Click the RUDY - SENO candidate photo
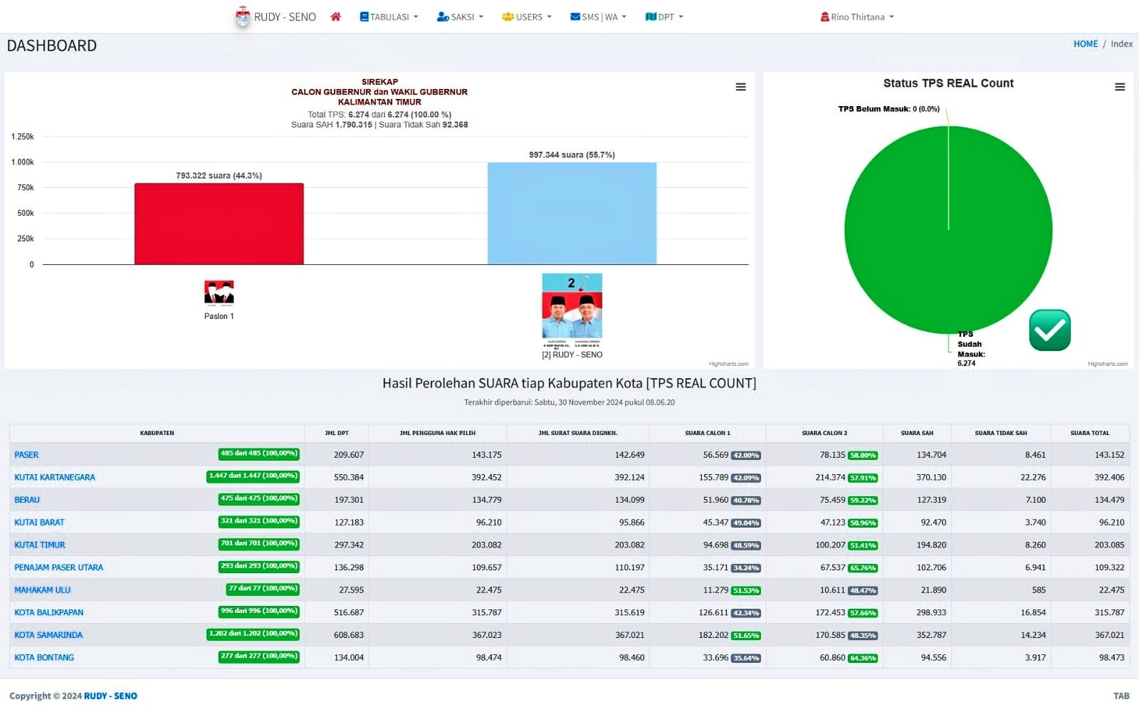 (x=572, y=305)
